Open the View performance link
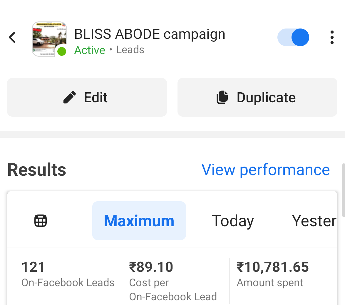The width and height of the screenshot is (345, 305). 266,170
